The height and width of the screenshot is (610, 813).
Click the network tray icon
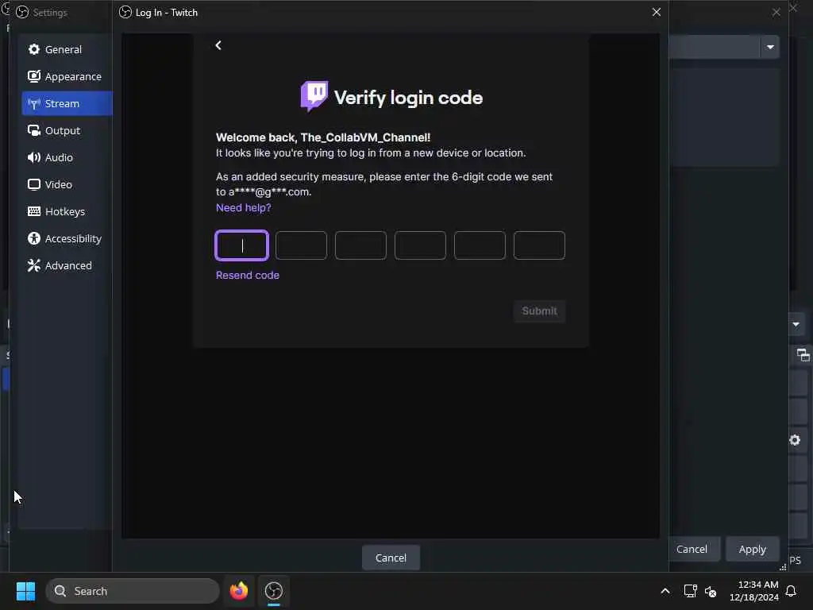click(x=690, y=591)
